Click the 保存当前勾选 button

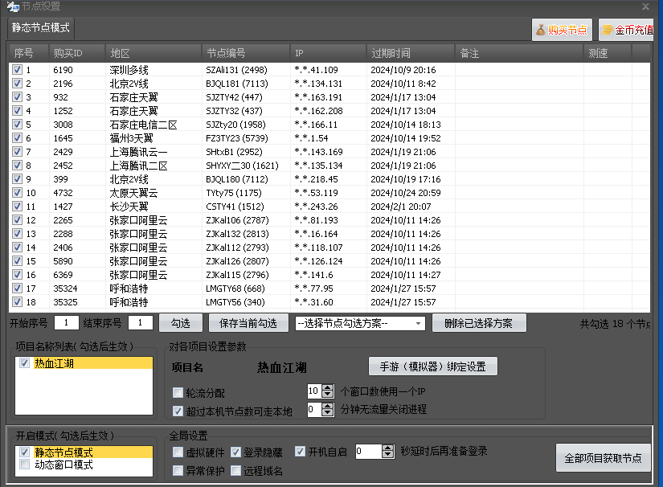pos(245,322)
